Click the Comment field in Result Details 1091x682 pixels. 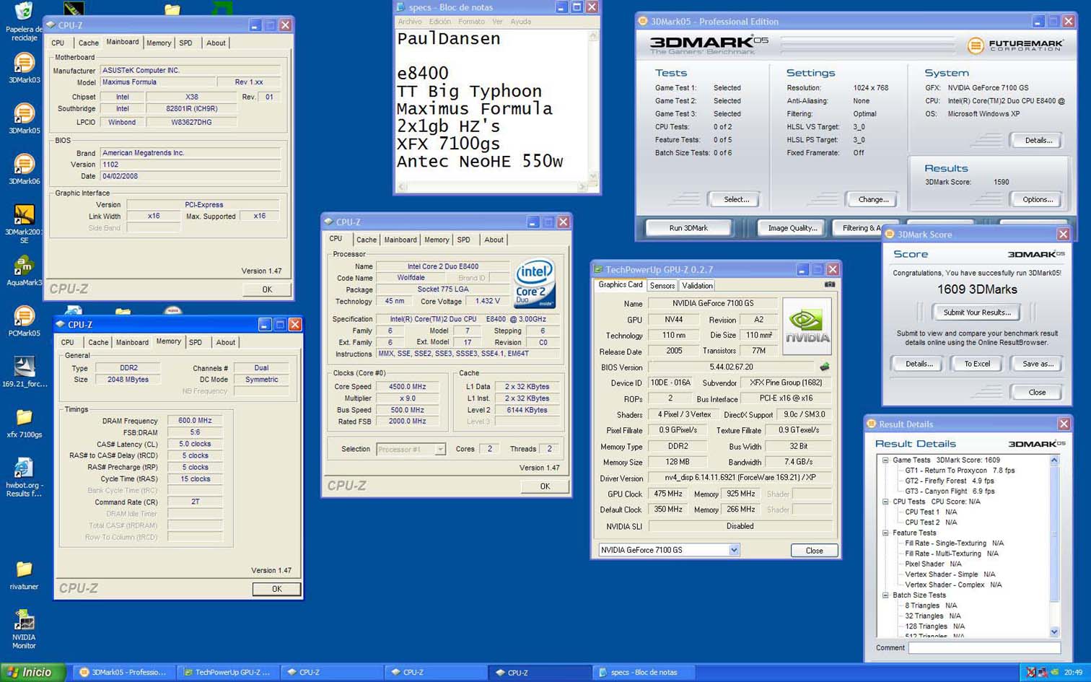984,648
